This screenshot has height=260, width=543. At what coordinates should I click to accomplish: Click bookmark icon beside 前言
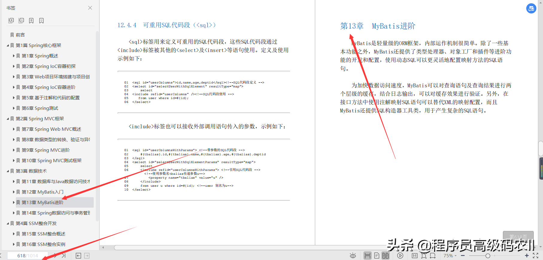click(x=12, y=35)
